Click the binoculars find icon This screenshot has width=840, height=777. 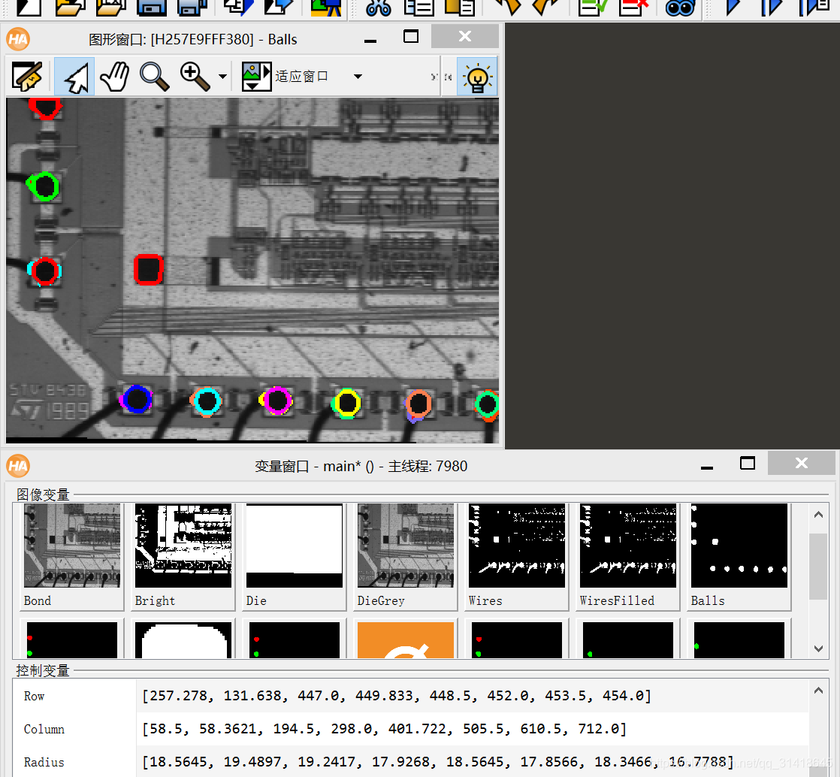coord(679,8)
